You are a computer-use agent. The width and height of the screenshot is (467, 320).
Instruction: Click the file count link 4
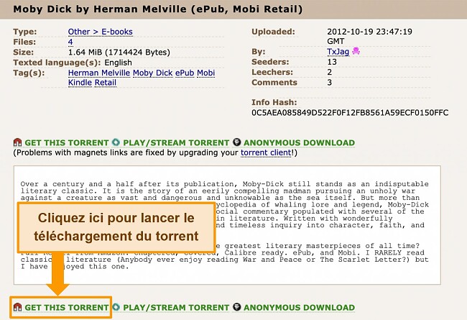(x=70, y=42)
